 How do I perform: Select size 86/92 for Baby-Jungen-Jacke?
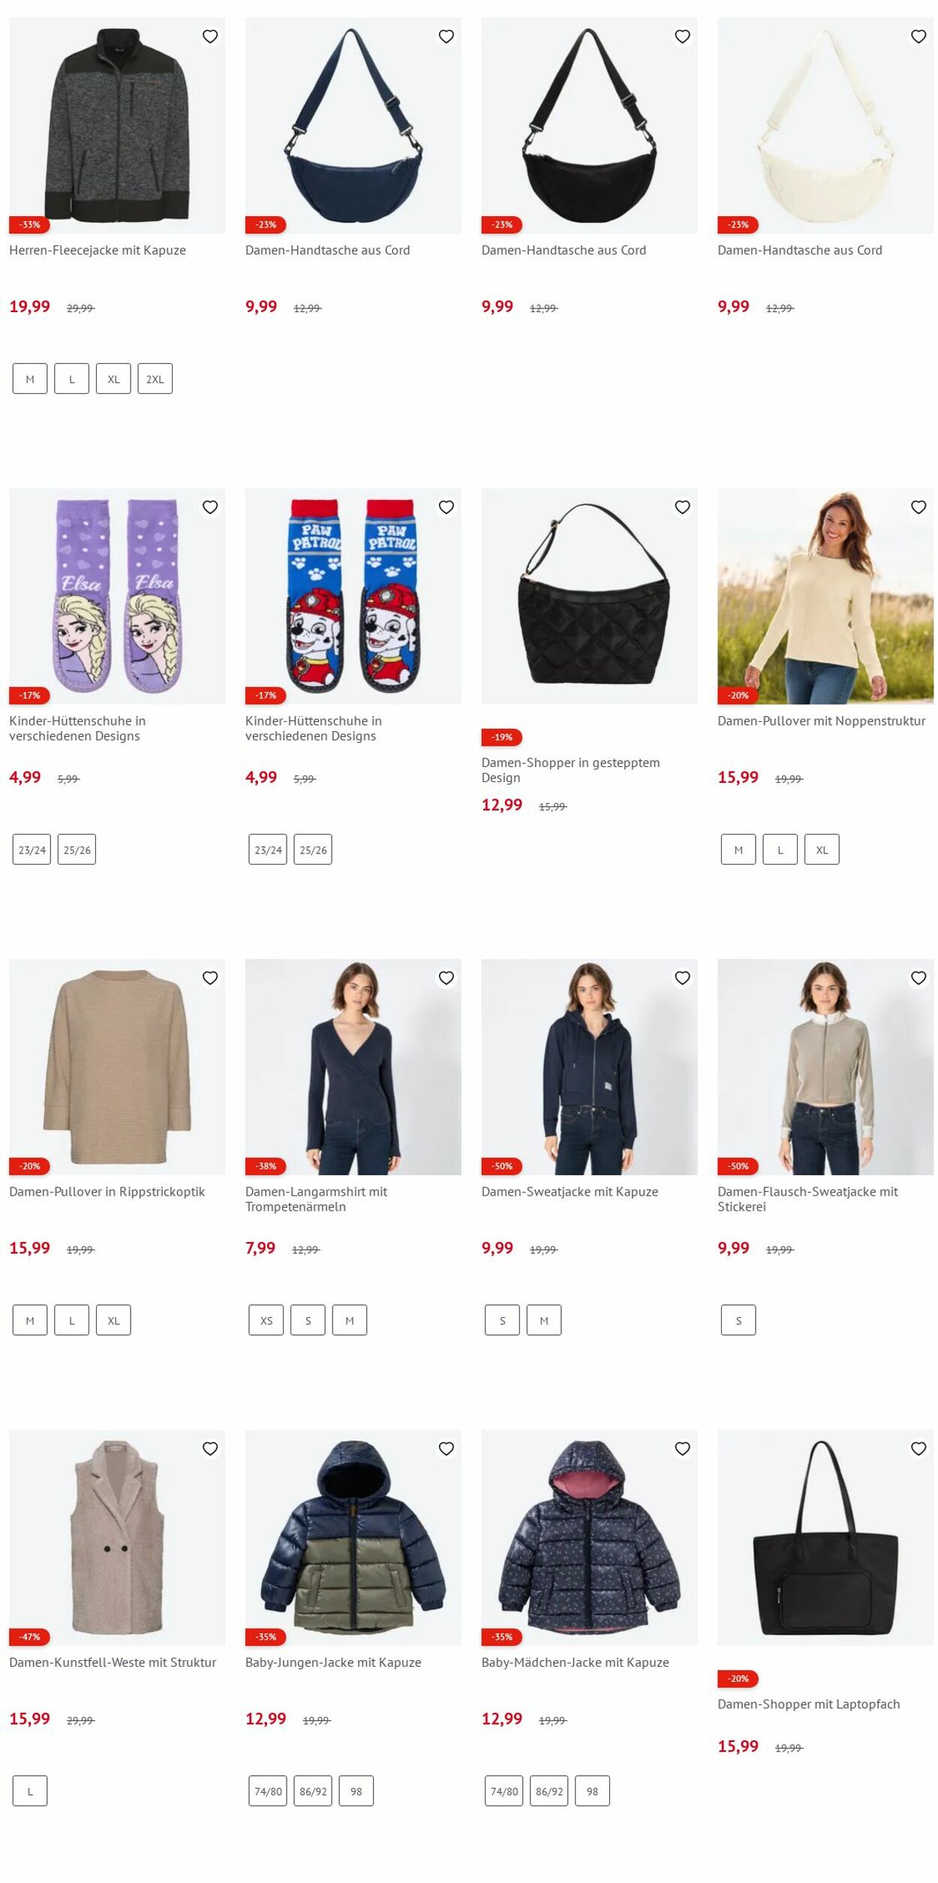pos(313,1791)
